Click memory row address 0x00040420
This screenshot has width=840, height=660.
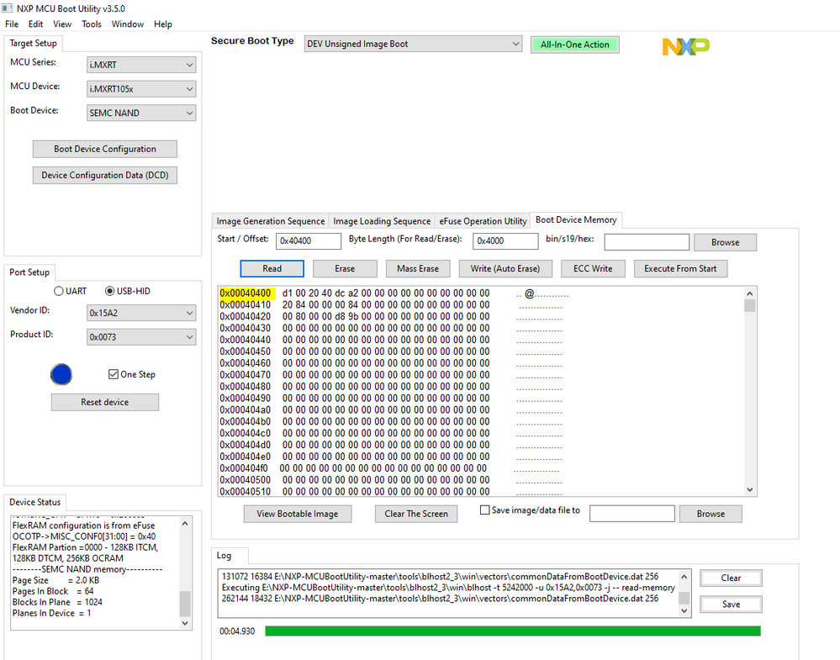[x=246, y=317]
